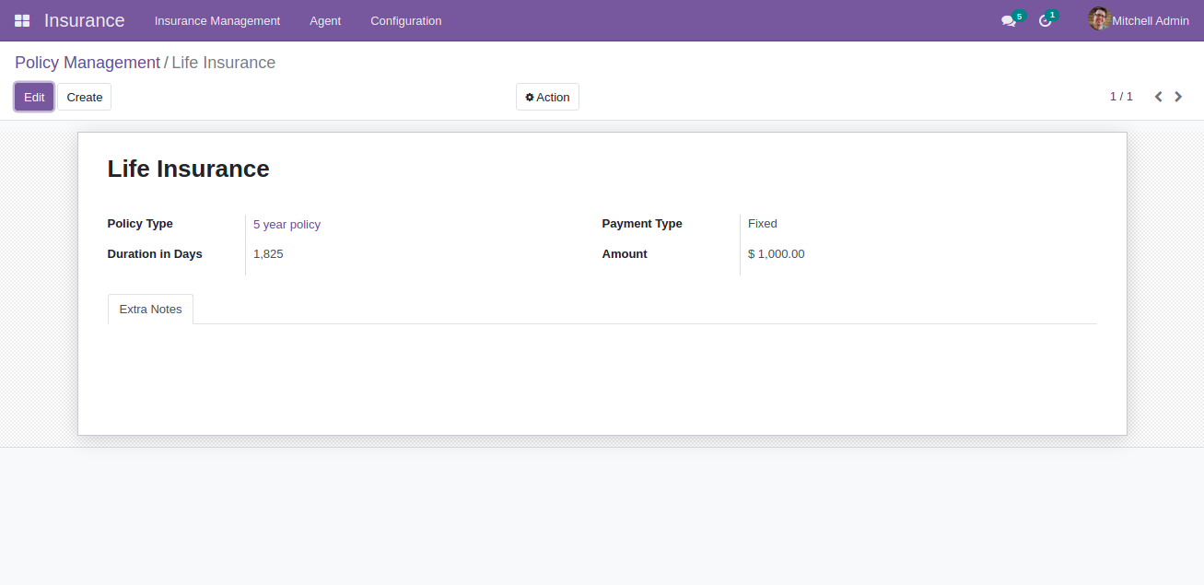Click the Edit button

34,97
